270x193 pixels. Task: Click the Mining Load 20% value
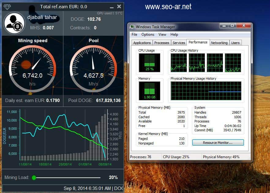pyautogui.click(x=113, y=177)
